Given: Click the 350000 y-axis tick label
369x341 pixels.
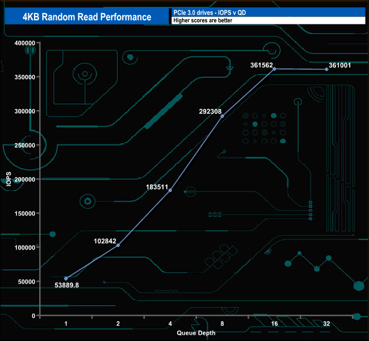Looking at the screenshot, I should [x=25, y=77].
